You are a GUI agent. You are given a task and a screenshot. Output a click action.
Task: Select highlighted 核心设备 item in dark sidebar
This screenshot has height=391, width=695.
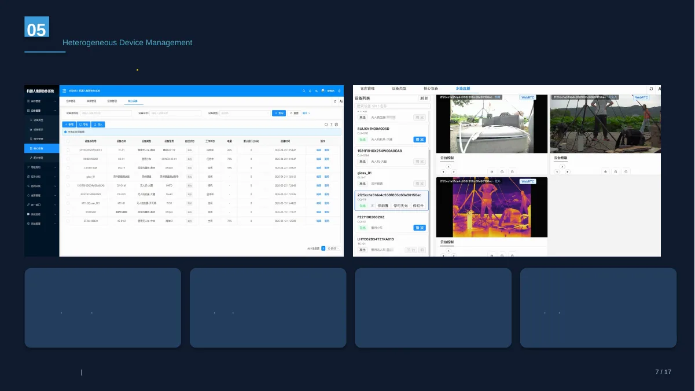point(42,148)
